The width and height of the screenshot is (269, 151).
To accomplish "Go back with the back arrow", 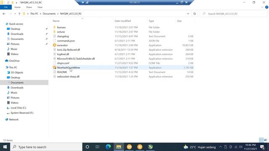I will (4, 14).
